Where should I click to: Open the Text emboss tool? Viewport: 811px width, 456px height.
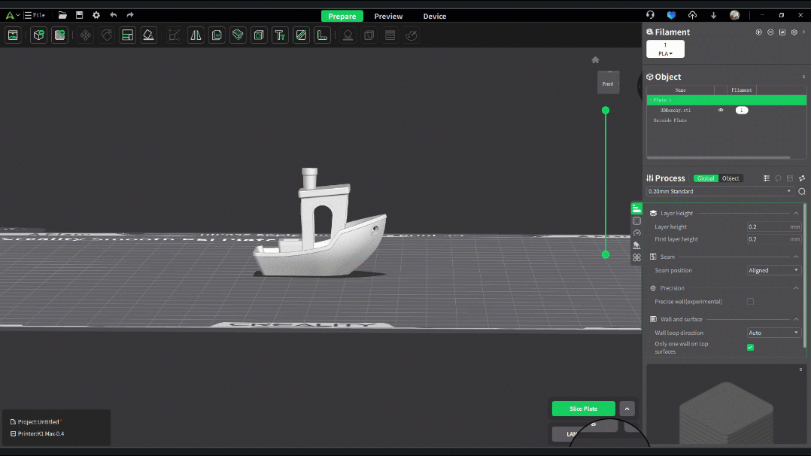(280, 35)
